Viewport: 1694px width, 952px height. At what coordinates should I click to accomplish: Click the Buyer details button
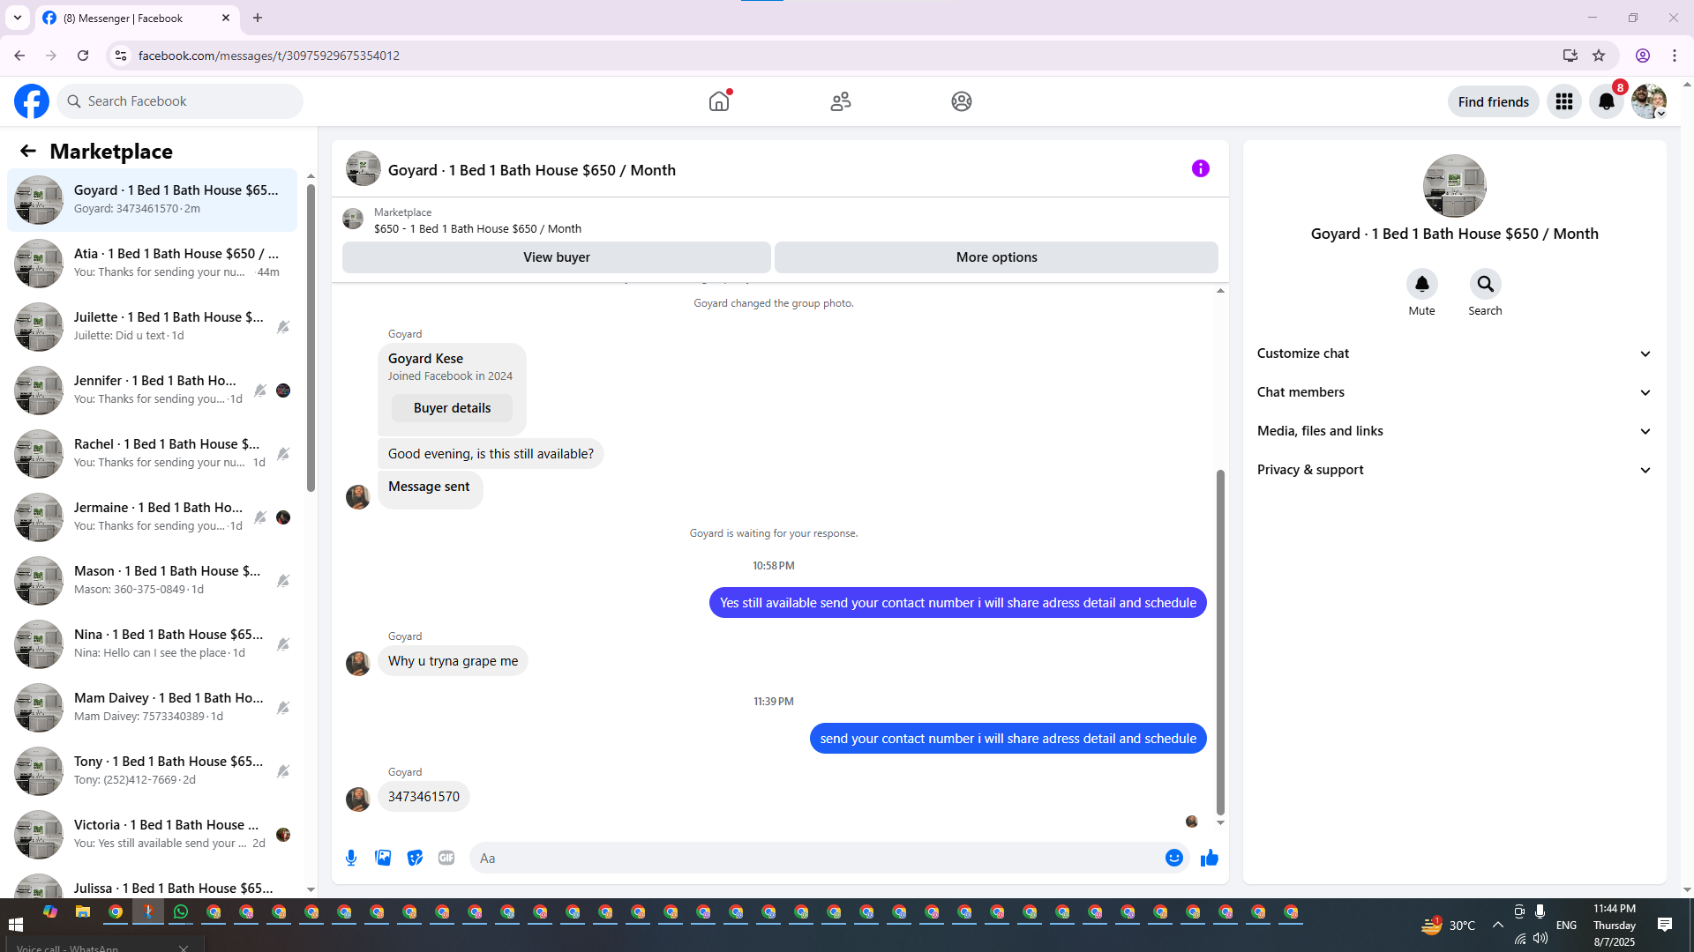coord(452,408)
